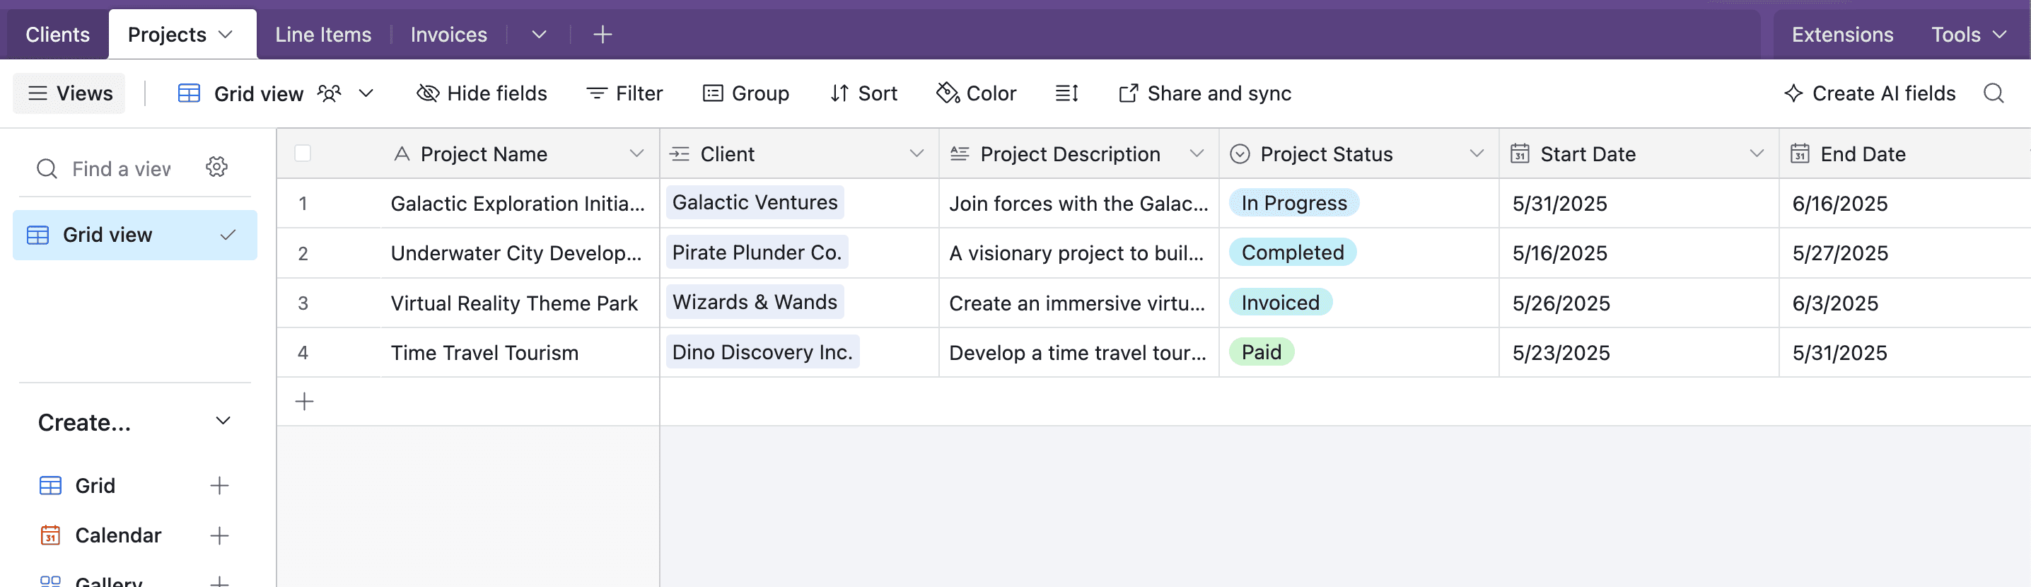Toggle Hide fields visibility option
The height and width of the screenshot is (587, 2031).
click(482, 93)
